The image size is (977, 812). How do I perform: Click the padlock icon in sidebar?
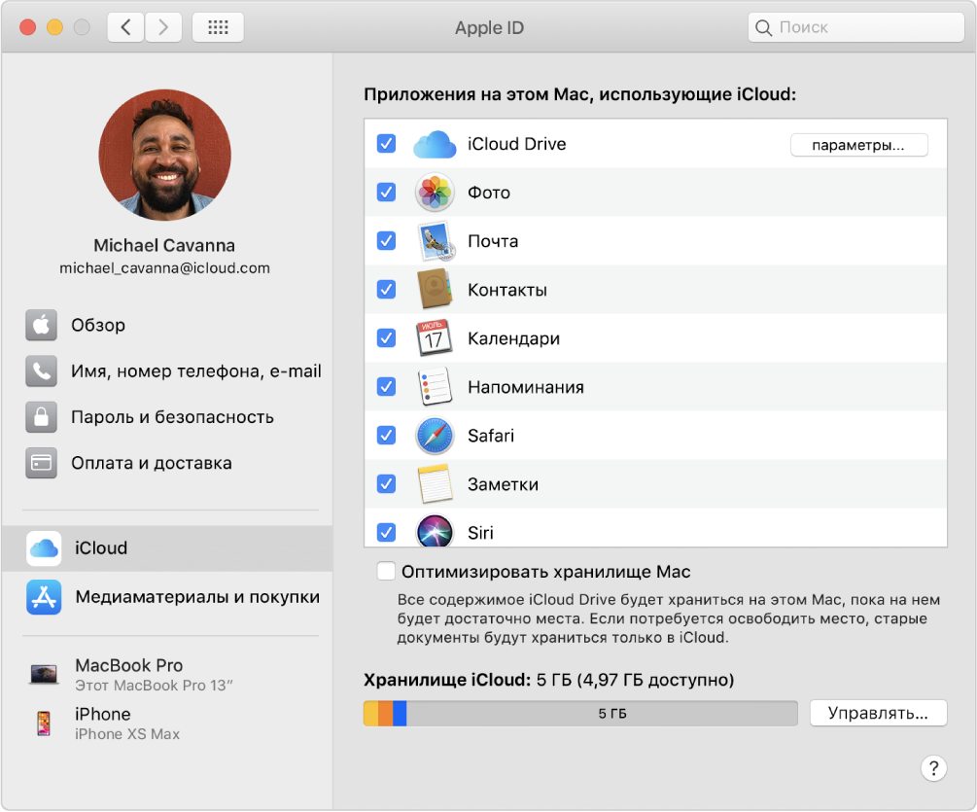[41, 417]
